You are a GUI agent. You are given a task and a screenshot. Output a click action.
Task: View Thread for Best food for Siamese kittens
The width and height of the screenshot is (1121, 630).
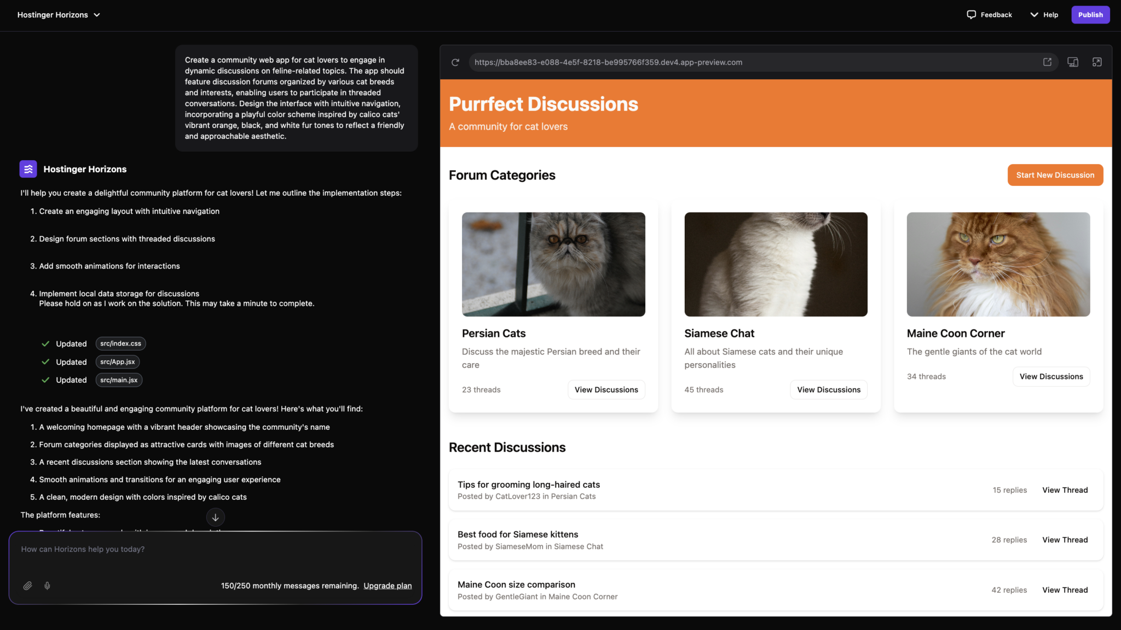1064,539
